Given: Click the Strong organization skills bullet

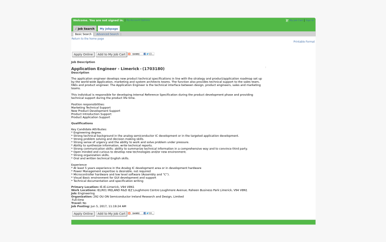Looking at the screenshot, I should point(90,155).
